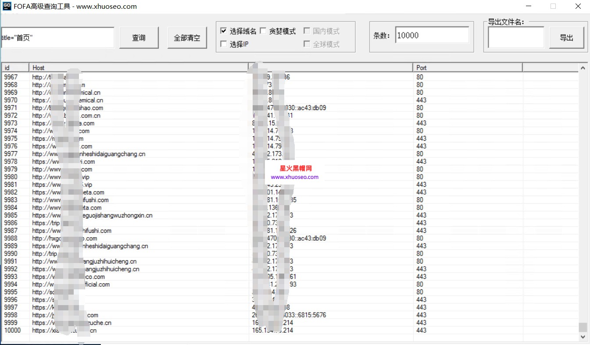590x345 pixels.
Task: Sort by the Port column header
Action: click(468, 68)
